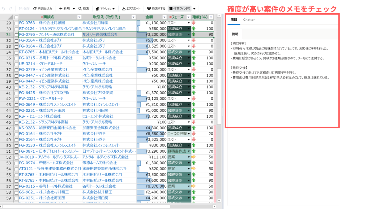Click the 再読み込み reload icon
Image resolution: width=371 pixels, height=209 pixels.
point(35,8)
